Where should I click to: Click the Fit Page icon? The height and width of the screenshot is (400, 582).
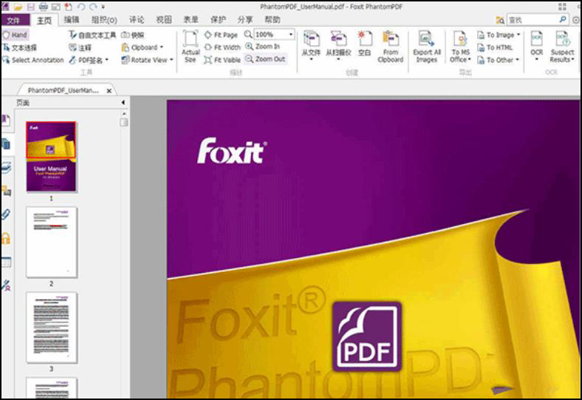tap(222, 35)
